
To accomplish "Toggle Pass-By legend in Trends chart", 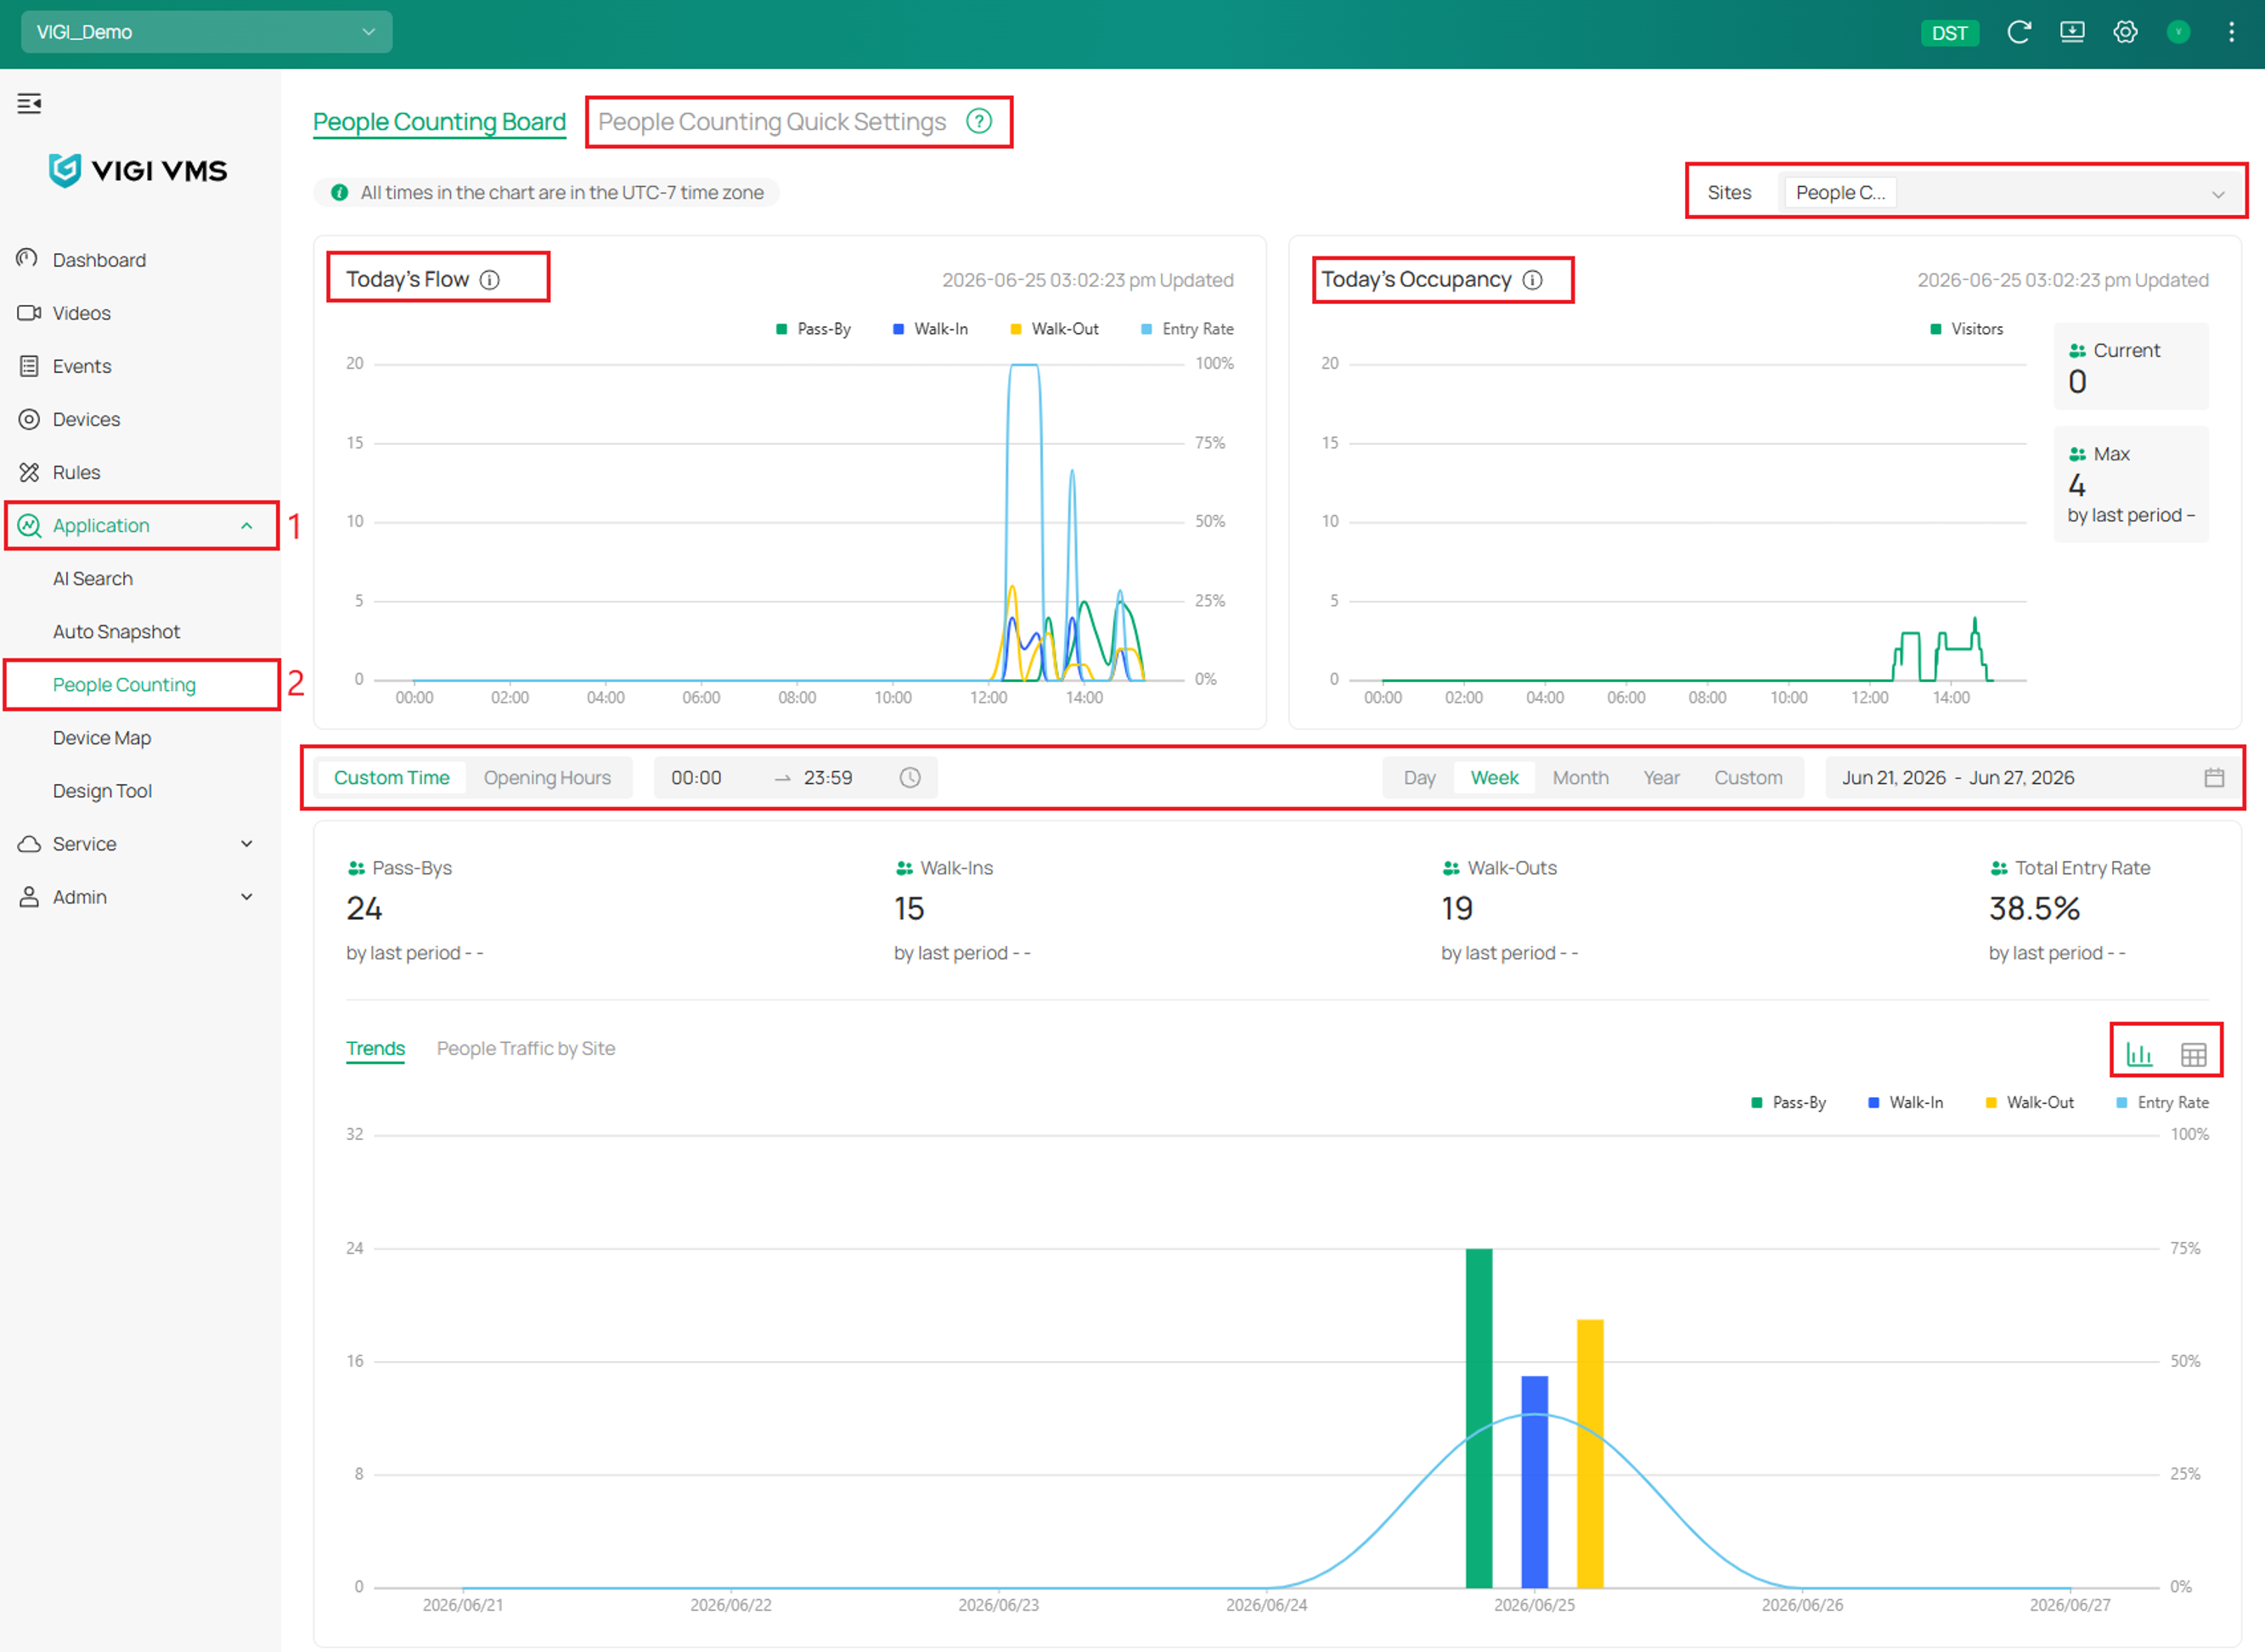I will pos(1788,1102).
